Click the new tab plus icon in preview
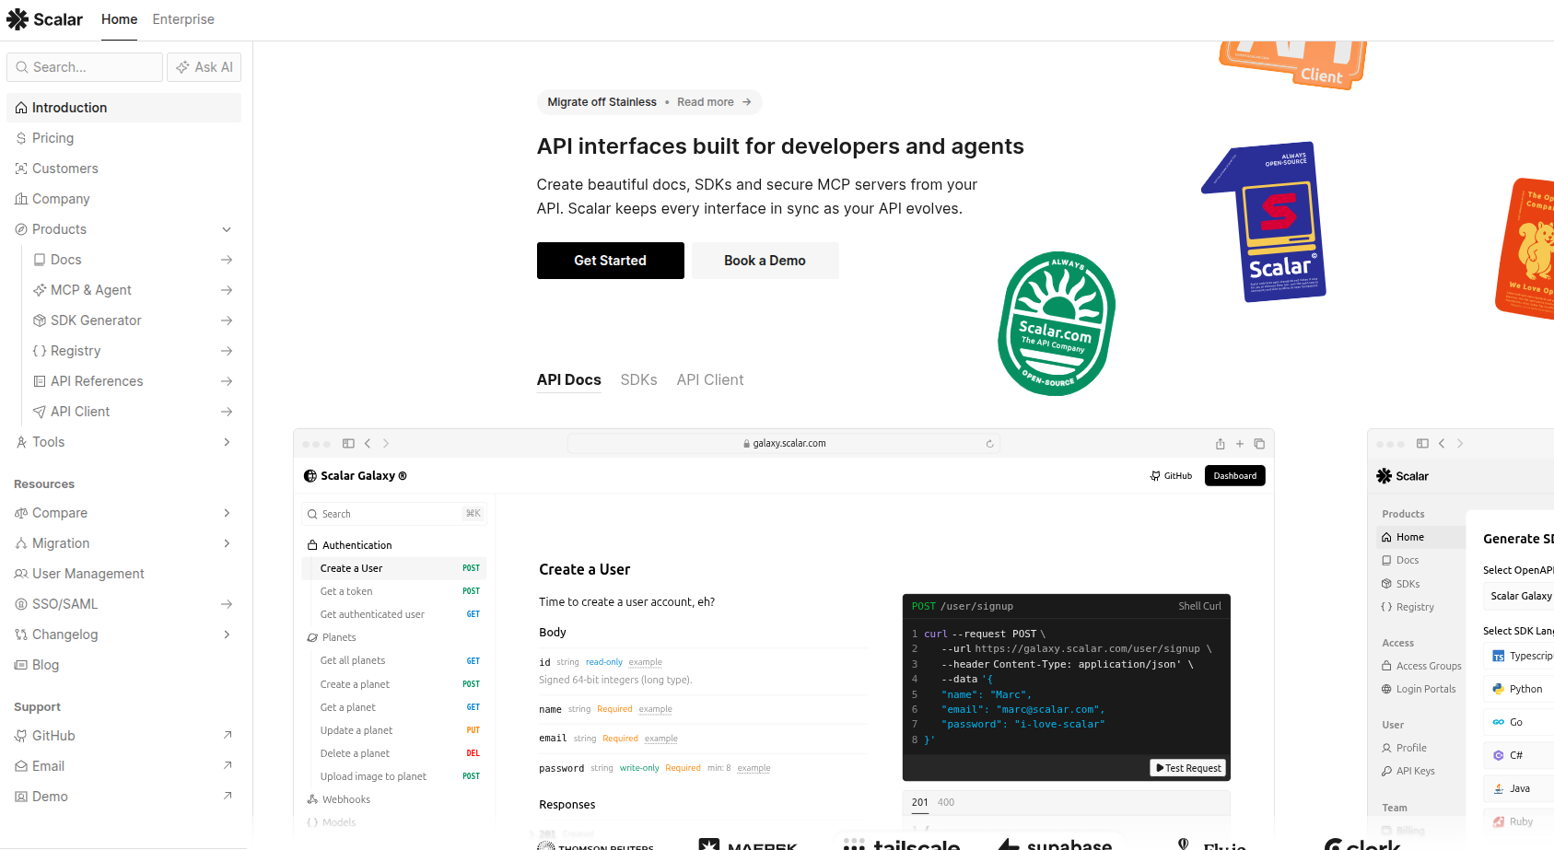The image size is (1554, 850). pyautogui.click(x=1240, y=443)
